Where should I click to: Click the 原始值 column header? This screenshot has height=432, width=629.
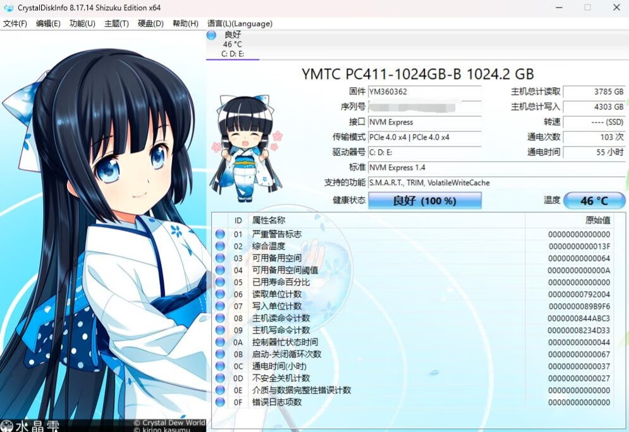(x=597, y=220)
